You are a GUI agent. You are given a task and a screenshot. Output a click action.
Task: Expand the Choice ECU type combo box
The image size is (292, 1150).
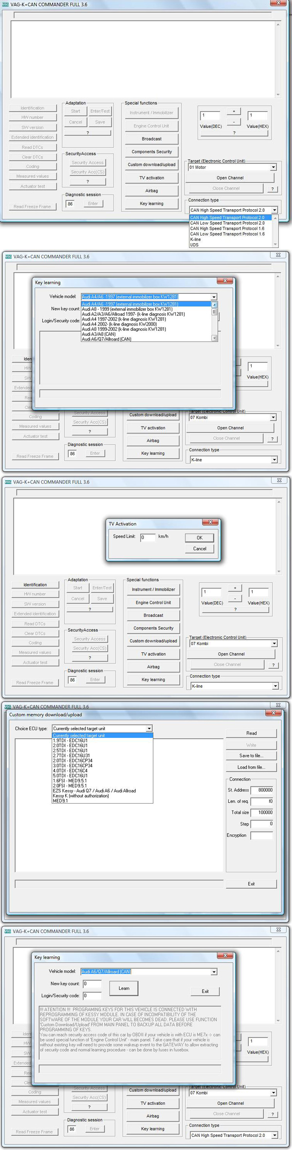(149, 728)
